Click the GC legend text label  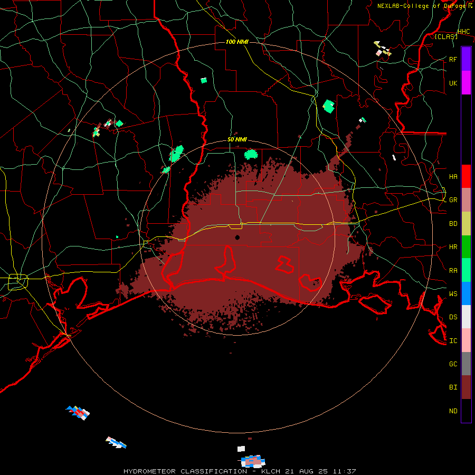pyautogui.click(x=453, y=364)
